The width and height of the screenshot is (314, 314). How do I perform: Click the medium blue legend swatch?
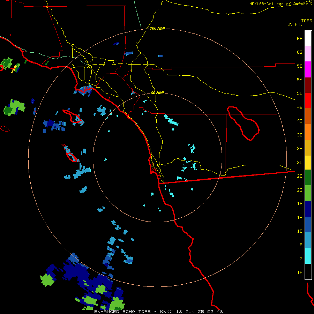[x=308, y=224]
